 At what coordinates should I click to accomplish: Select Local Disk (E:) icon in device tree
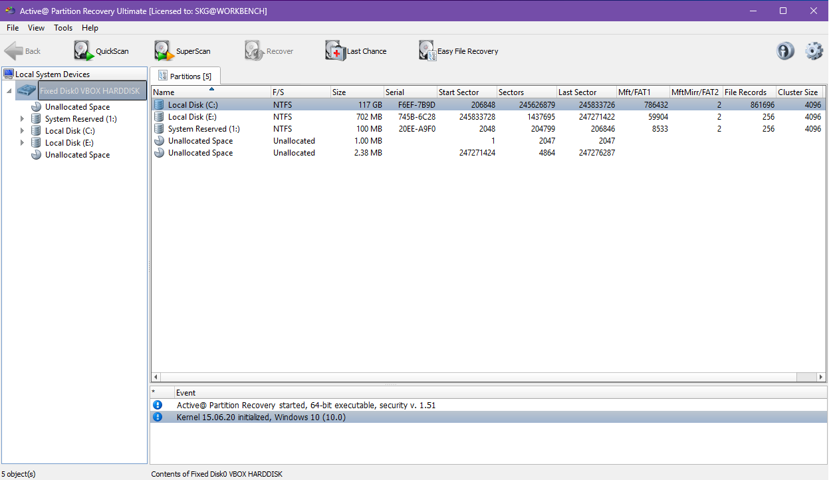tap(37, 143)
